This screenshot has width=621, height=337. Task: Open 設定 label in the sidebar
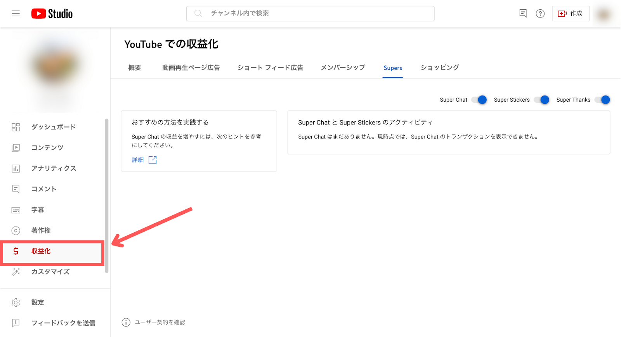click(x=38, y=302)
